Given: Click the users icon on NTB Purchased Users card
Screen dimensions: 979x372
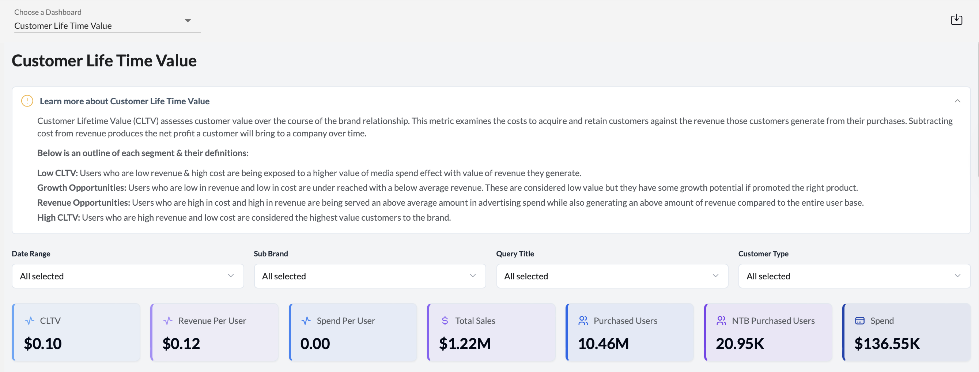Looking at the screenshot, I should tap(721, 321).
